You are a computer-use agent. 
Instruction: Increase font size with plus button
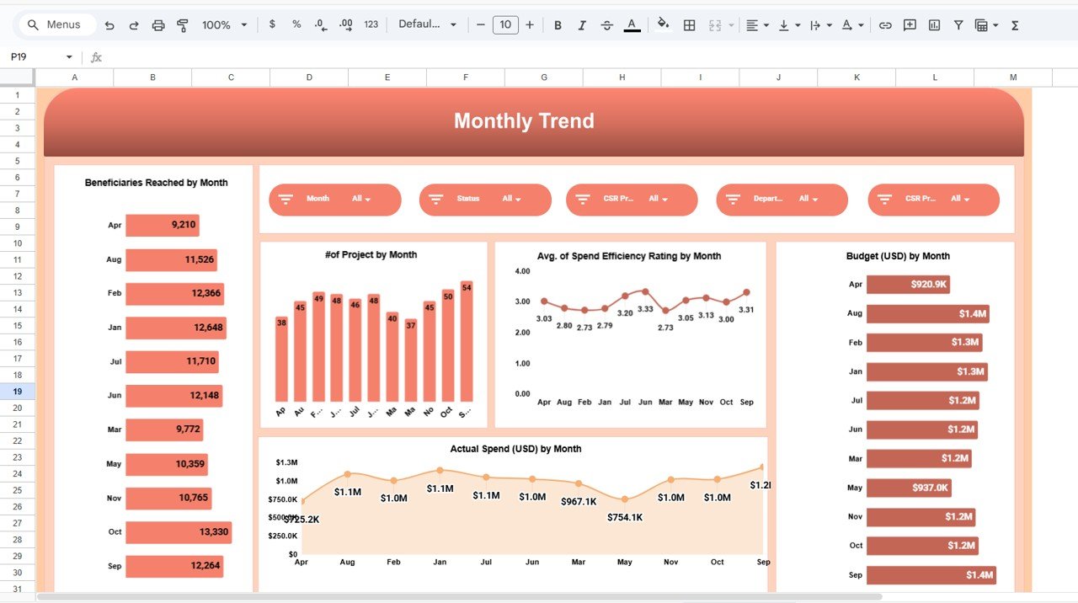(x=530, y=25)
